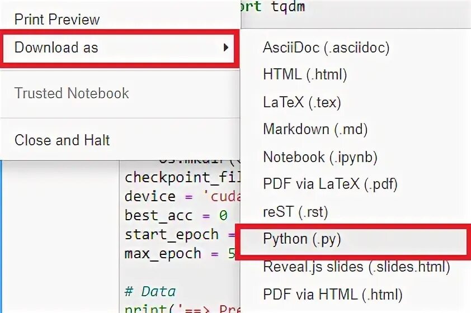Click the # Data comment line
Screen dimensions: 471x313
point(150,291)
